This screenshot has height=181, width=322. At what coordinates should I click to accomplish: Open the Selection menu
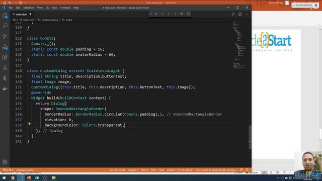[29, 8]
